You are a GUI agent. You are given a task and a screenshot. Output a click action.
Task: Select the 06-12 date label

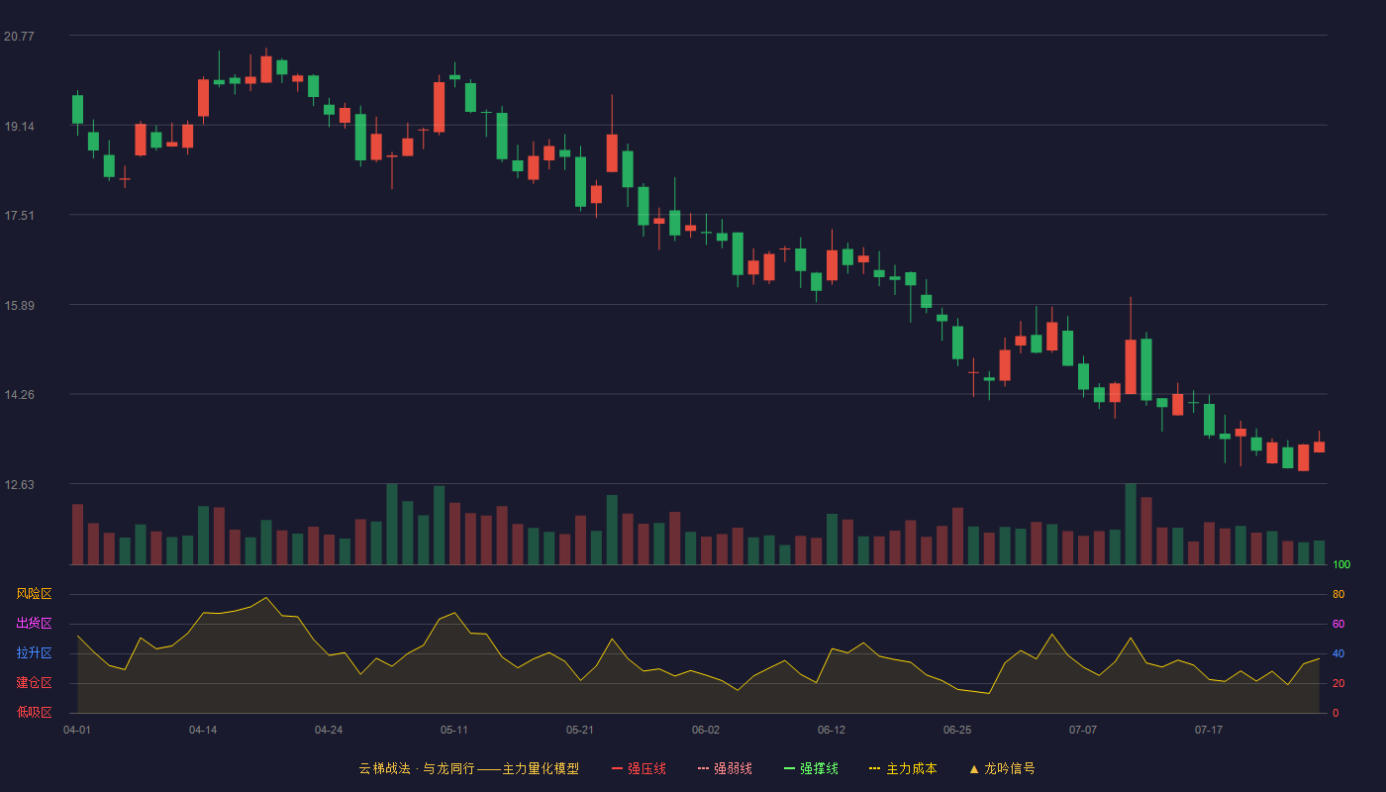coord(832,731)
